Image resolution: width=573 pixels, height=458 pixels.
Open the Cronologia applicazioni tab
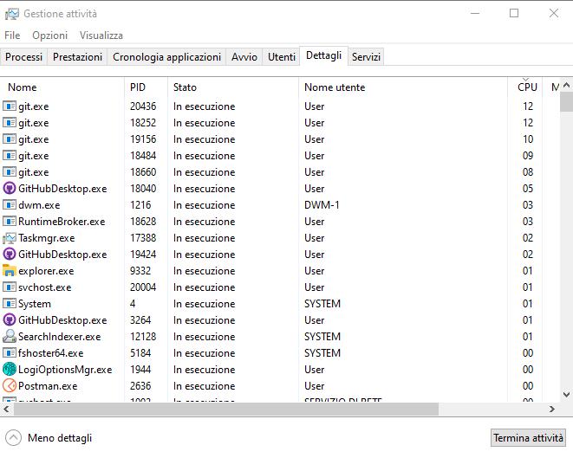point(166,57)
